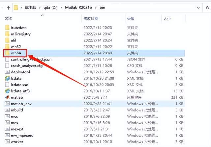Select the file name deploytool

click(20, 72)
